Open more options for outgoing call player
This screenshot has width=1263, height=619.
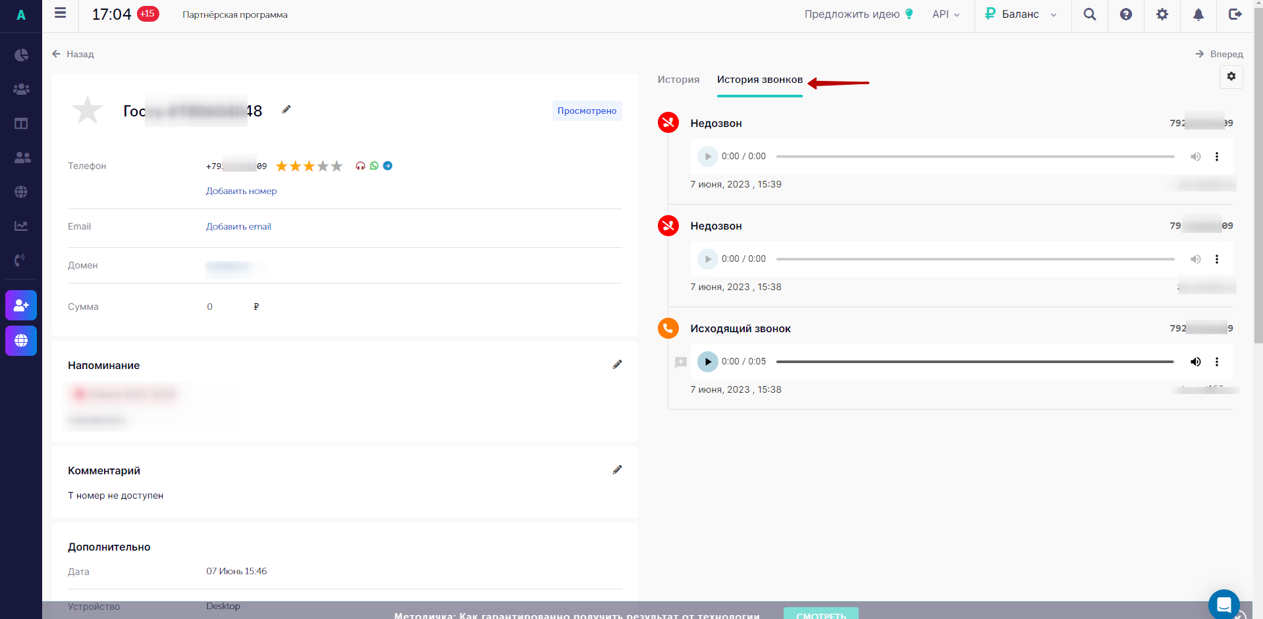coord(1217,362)
